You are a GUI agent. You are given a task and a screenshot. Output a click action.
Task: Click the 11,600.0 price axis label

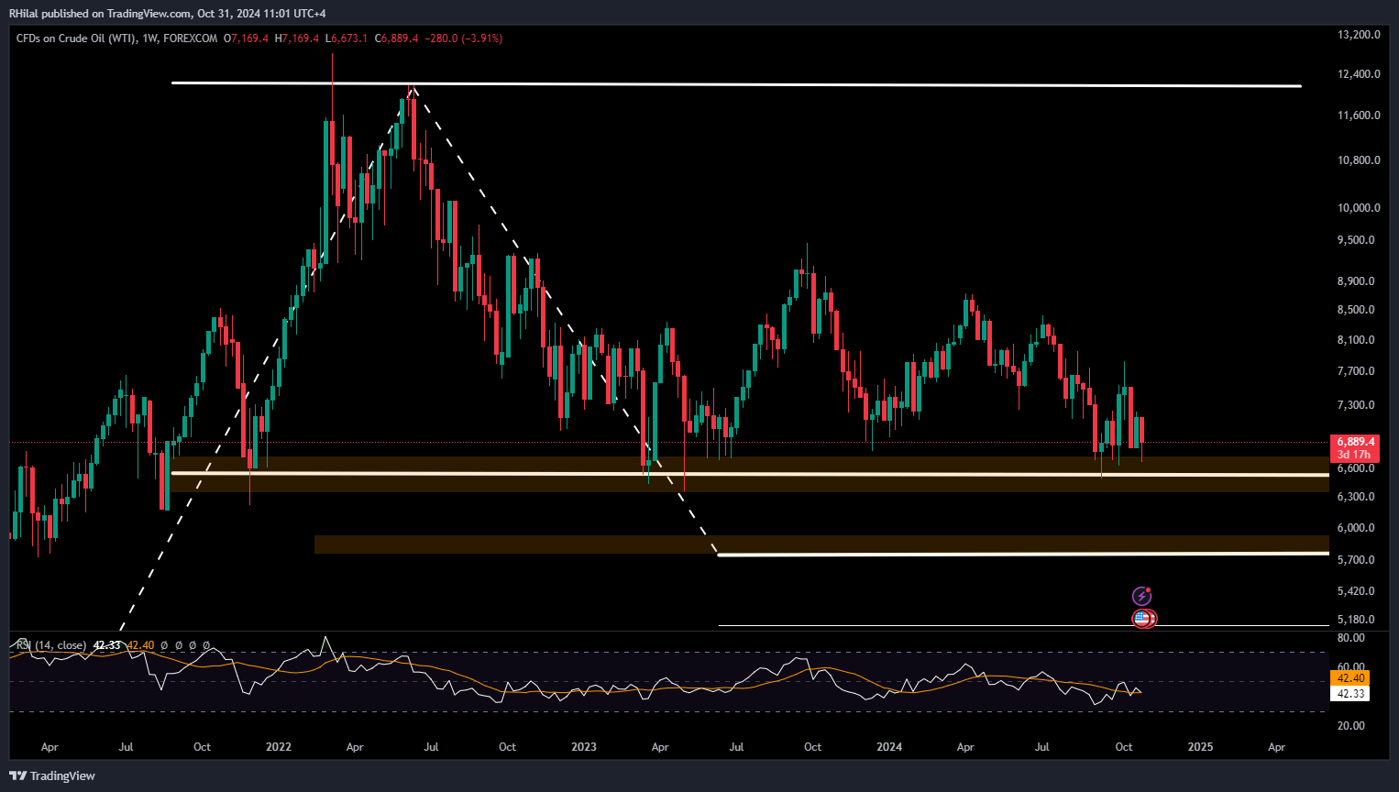1359,115
